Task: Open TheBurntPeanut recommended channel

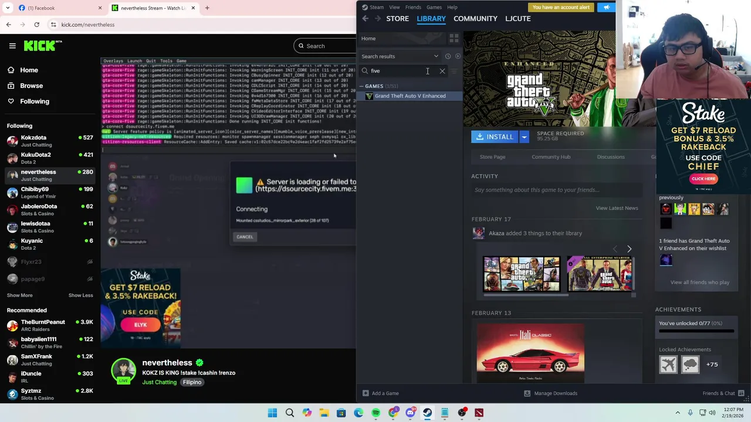Action: [x=50, y=325]
